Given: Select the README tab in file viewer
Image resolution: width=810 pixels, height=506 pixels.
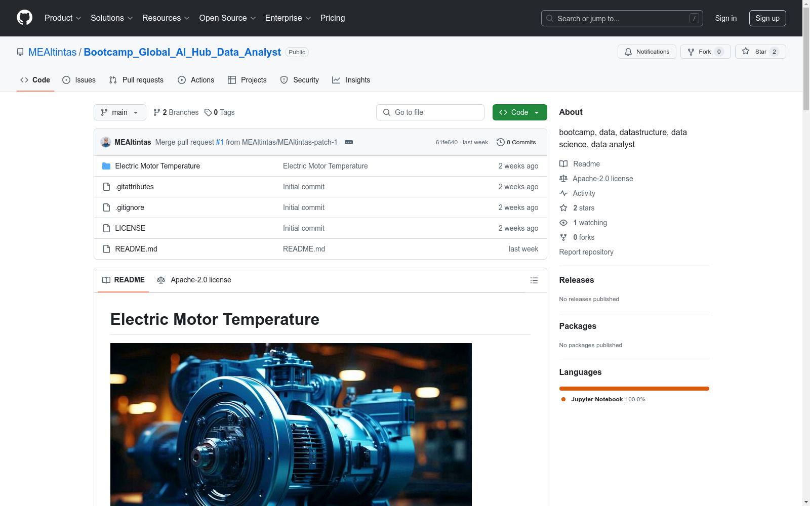Looking at the screenshot, I should (124, 280).
